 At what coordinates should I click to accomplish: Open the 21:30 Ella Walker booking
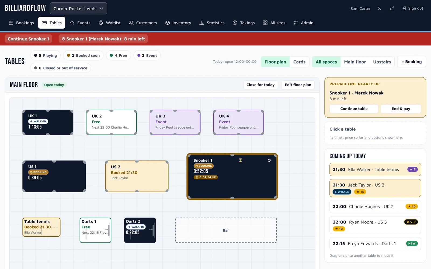tap(375, 169)
